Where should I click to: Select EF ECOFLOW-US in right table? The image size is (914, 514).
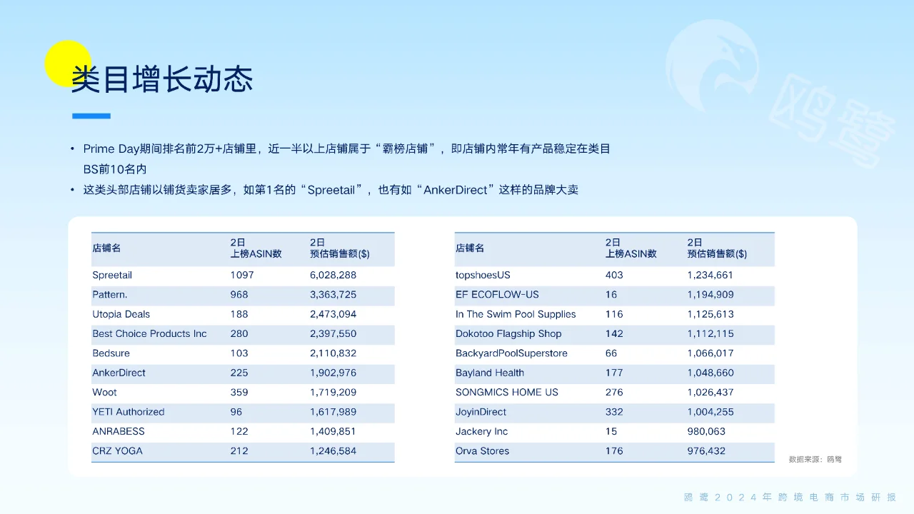(497, 294)
